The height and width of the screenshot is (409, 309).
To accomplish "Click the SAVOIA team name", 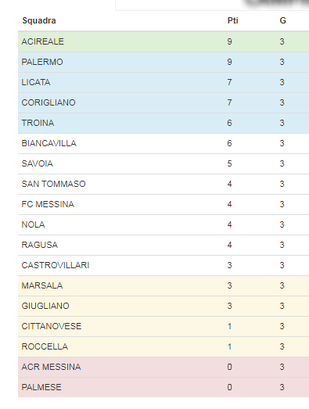I will click(38, 163).
